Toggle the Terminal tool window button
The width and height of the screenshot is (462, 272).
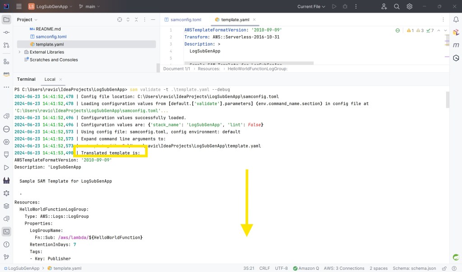point(6,231)
